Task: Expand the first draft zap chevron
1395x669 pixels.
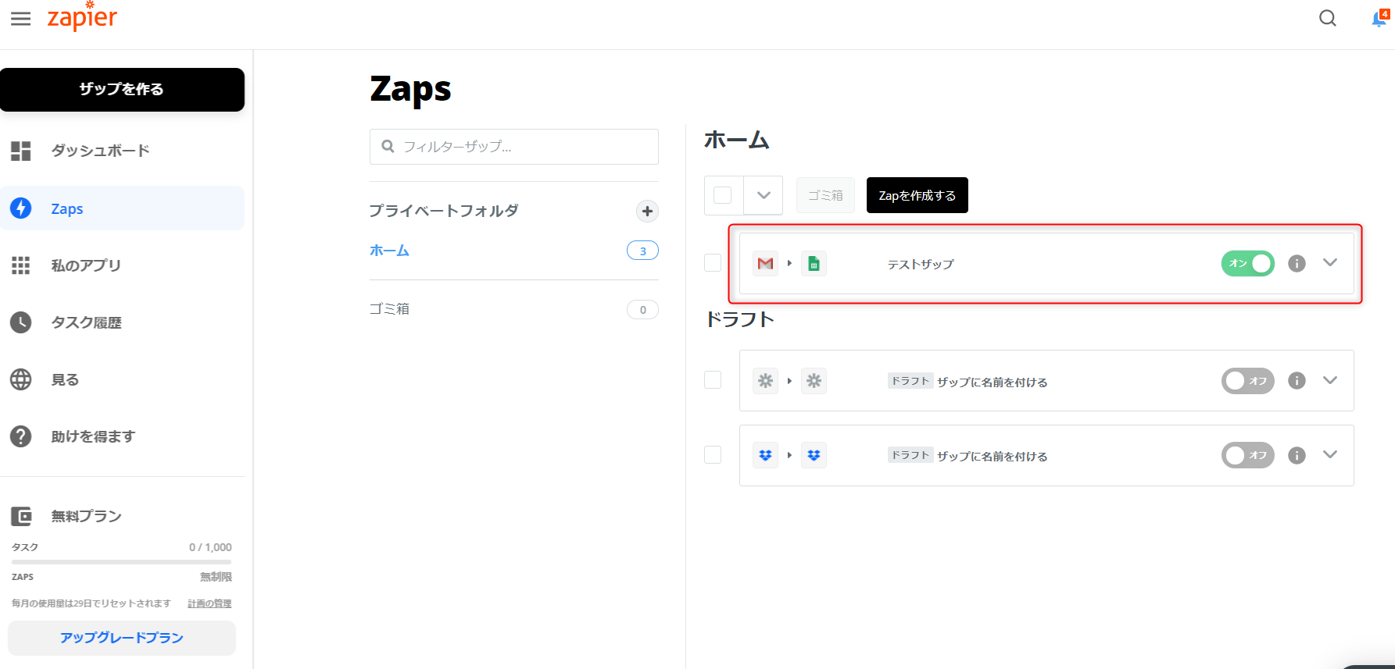Action: point(1330,380)
